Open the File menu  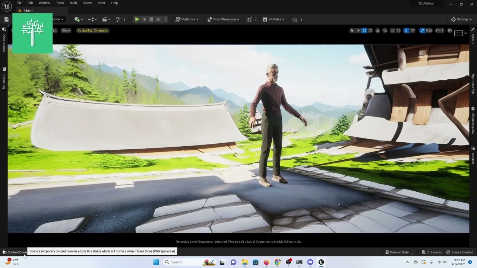pyautogui.click(x=19, y=3)
